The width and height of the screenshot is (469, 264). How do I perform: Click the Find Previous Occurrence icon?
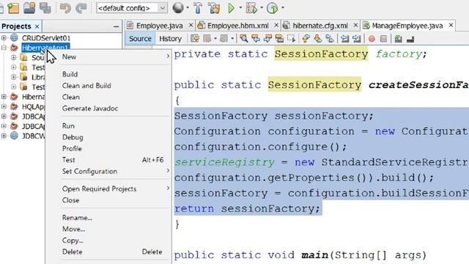256,39
